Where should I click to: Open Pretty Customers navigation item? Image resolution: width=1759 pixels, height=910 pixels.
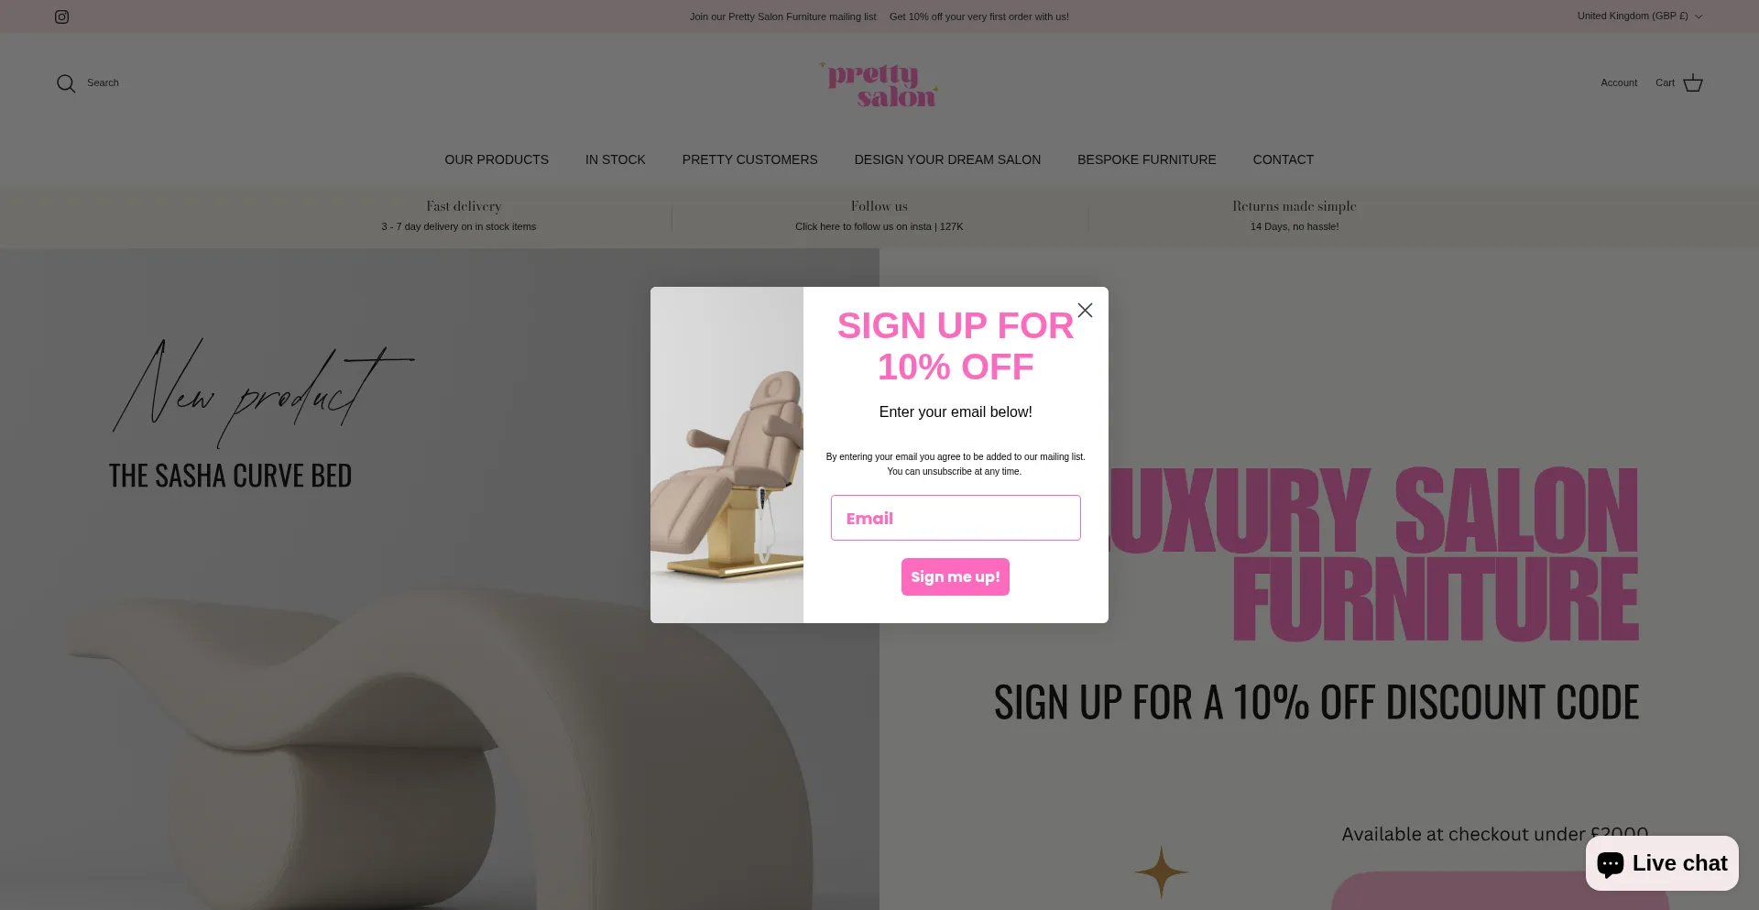[749, 159]
